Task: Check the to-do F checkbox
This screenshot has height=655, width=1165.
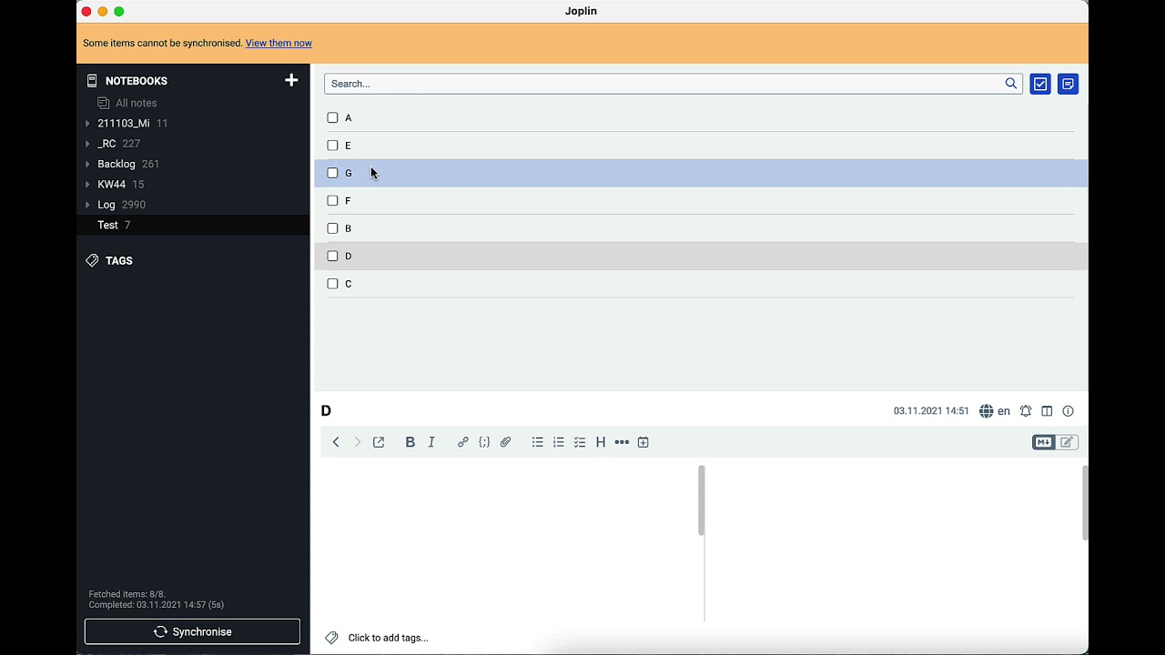Action: pos(332,200)
